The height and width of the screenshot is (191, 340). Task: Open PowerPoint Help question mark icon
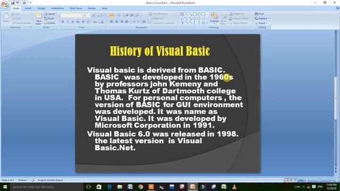coord(338,8)
